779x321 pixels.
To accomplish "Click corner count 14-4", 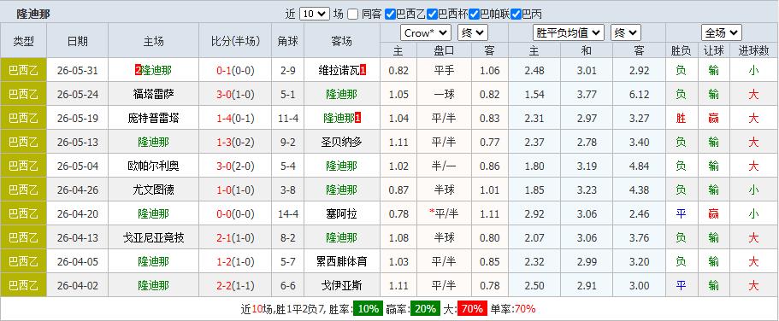I will point(287,213).
